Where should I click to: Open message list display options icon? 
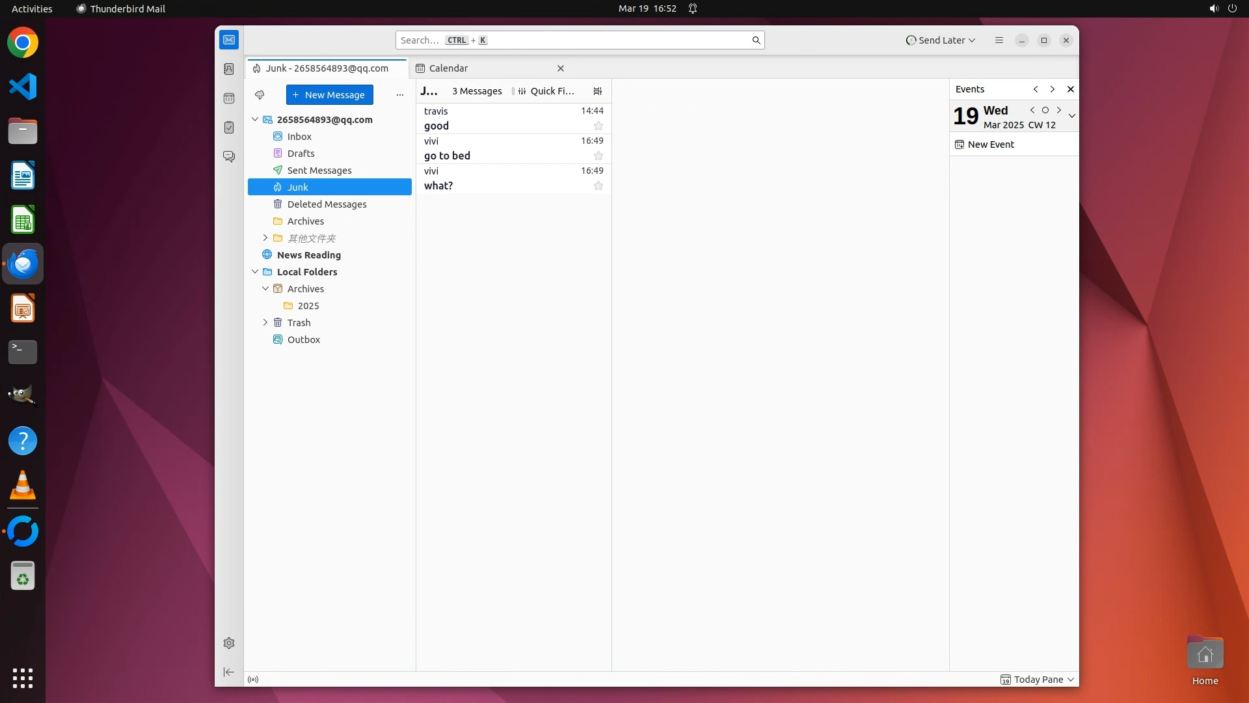click(598, 91)
